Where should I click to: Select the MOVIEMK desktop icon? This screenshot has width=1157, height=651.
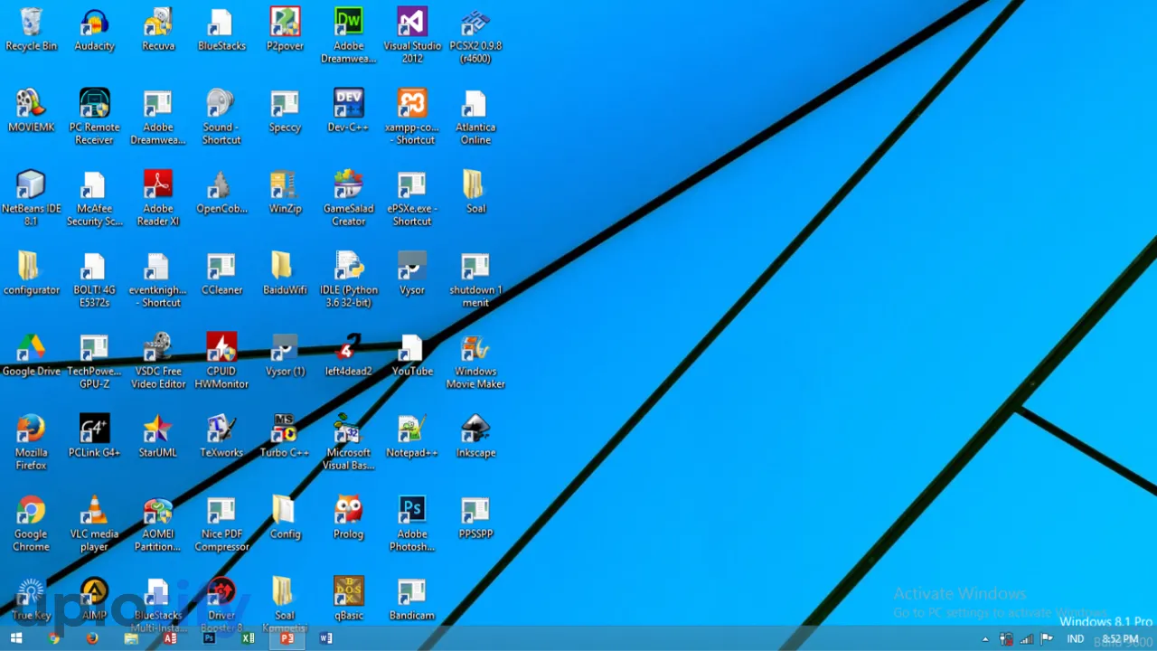pos(31,111)
